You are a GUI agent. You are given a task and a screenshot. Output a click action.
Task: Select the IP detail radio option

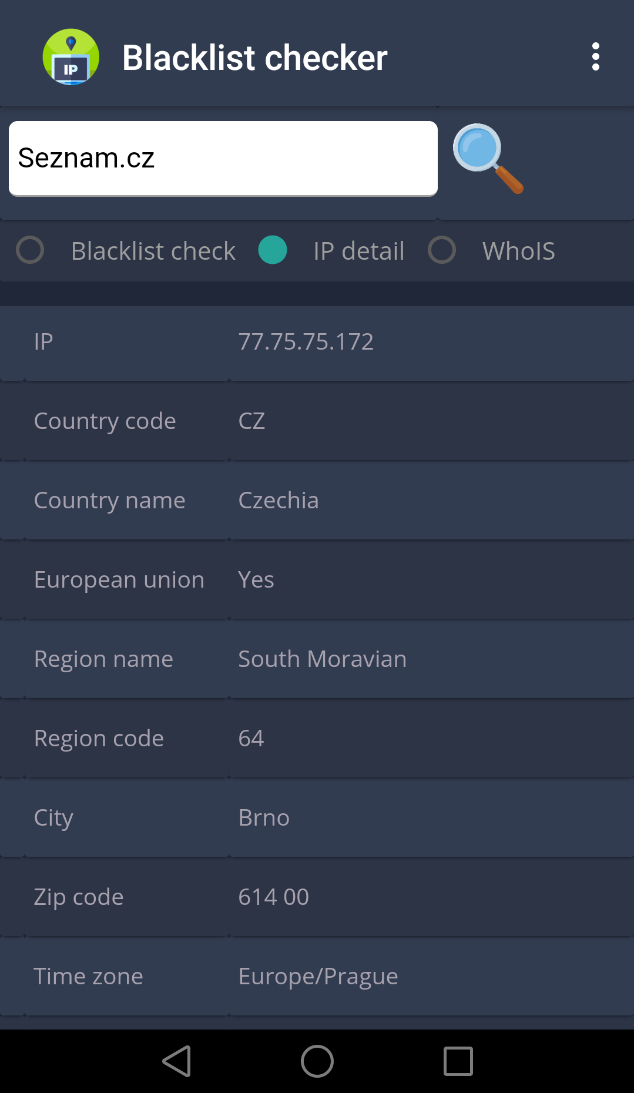tap(273, 250)
